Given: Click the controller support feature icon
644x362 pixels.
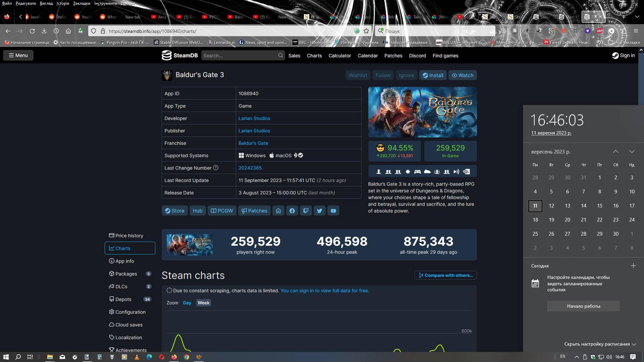Looking at the screenshot, I should tap(417, 172).
